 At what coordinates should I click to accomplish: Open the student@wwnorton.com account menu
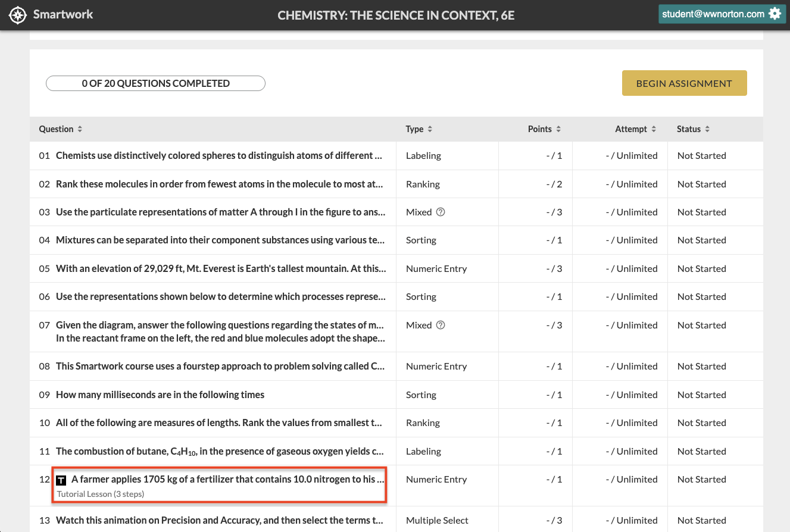pos(721,14)
